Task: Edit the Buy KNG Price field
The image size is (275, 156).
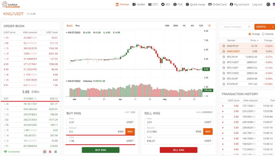Action: (101, 122)
